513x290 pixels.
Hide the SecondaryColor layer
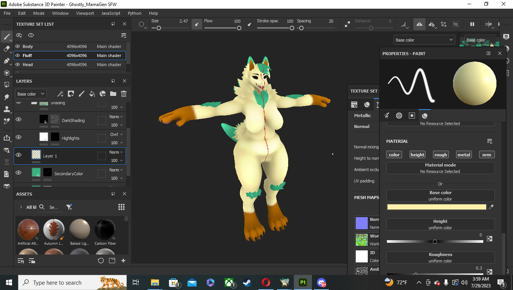[18, 173]
